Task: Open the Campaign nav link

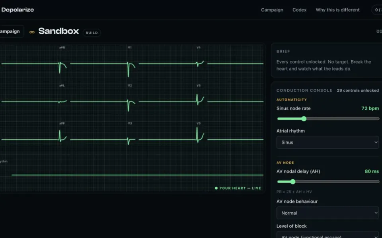Action: pyautogui.click(x=272, y=10)
